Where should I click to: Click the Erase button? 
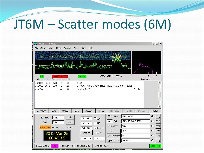[x=101, y=111]
